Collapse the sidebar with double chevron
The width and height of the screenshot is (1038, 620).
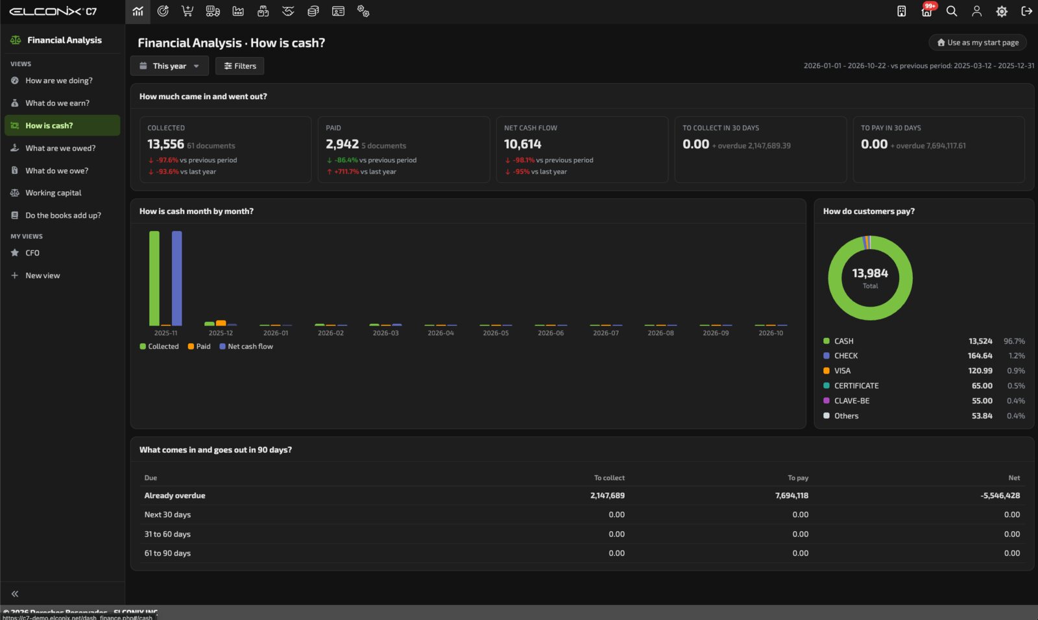click(15, 593)
